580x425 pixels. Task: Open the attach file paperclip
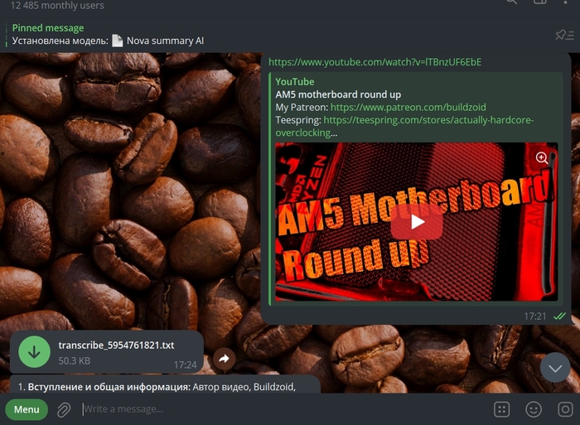[x=64, y=409]
